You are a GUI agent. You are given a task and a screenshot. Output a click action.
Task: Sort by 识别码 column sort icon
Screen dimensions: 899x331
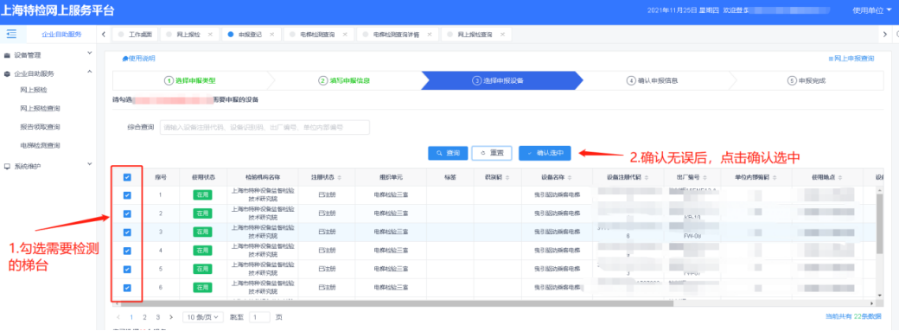click(507, 178)
